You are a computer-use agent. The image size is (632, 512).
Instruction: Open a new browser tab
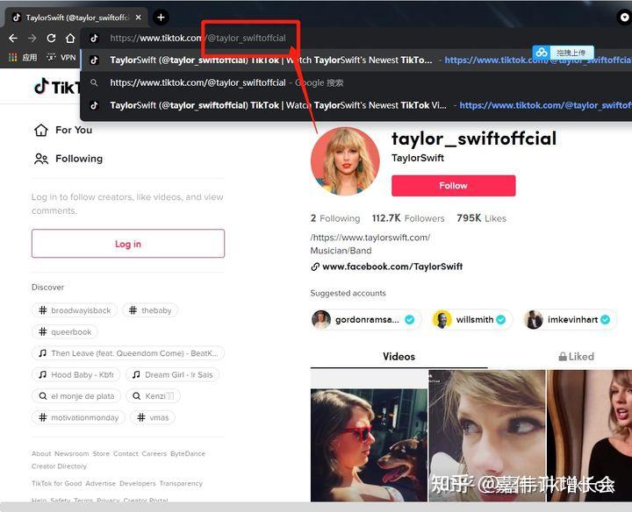click(161, 18)
